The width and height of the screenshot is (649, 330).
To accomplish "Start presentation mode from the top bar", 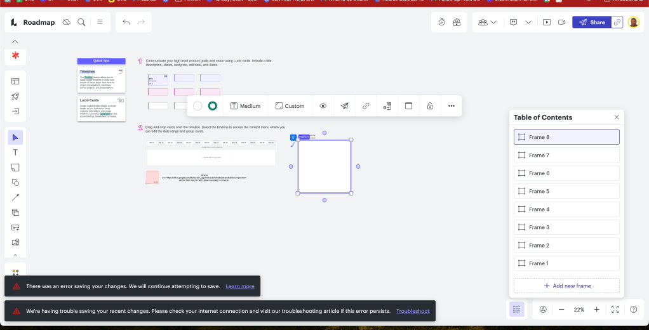I will pos(547,22).
